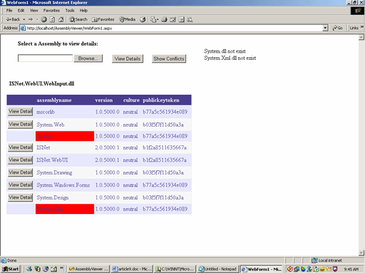Open the Start menu
This screenshot has width=365, height=273.
coord(11,269)
